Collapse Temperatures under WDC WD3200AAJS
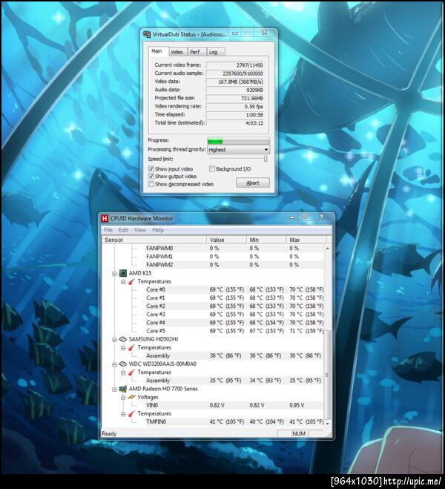This screenshot has height=489, width=445. pos(123,373)
